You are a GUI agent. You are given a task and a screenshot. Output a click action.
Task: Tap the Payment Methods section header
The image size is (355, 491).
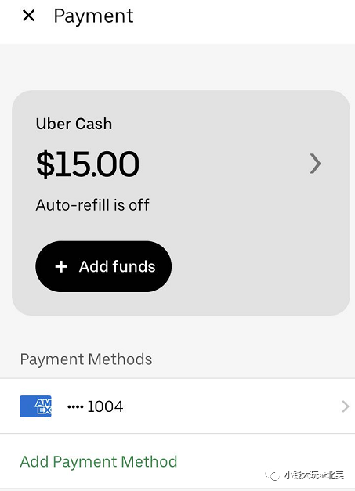click(86, 359)
